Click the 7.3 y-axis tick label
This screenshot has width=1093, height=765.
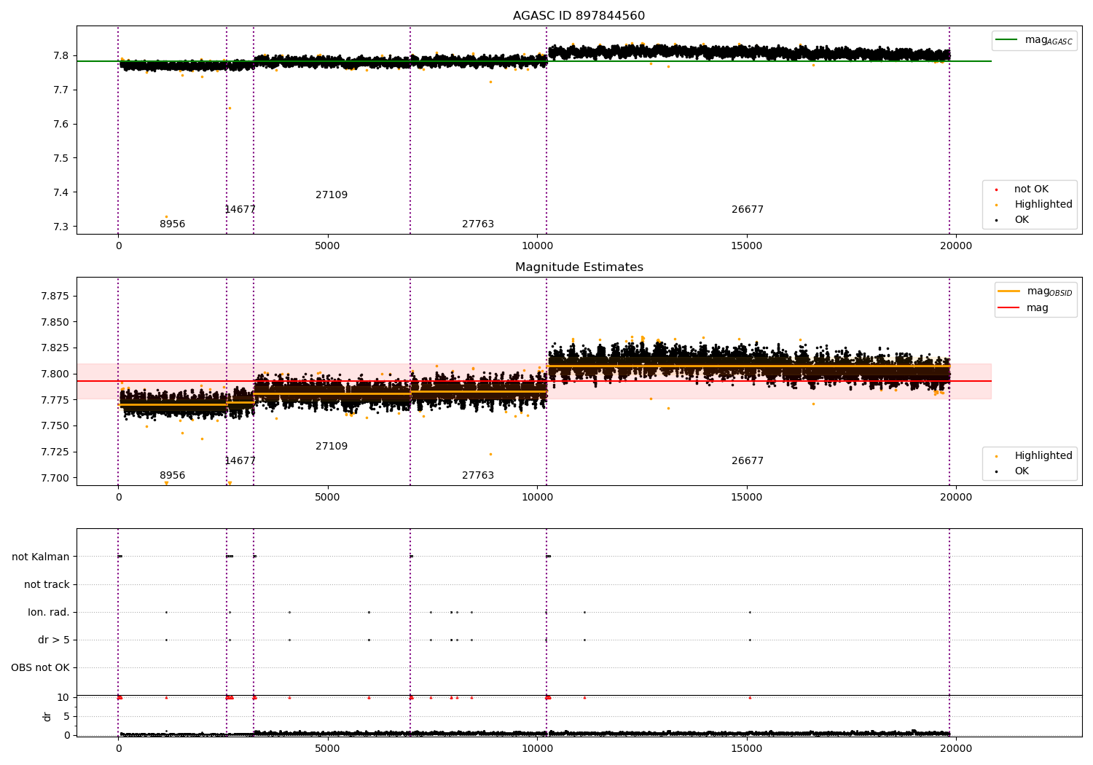tap(62, 227)
